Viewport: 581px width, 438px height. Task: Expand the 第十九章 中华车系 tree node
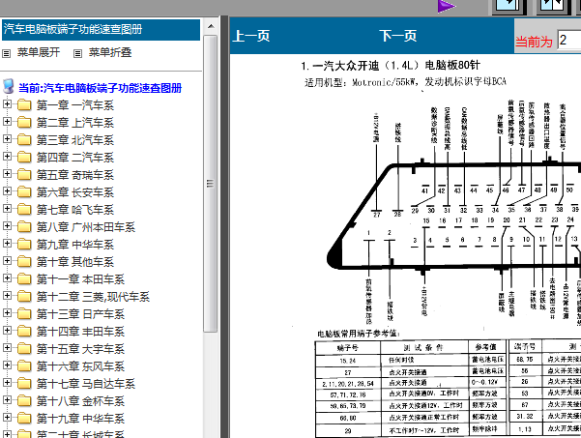point(7,418)
